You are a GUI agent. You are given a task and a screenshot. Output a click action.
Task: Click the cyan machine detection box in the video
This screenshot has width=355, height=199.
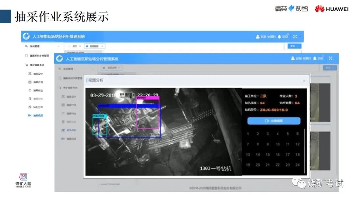coord(100,125)
